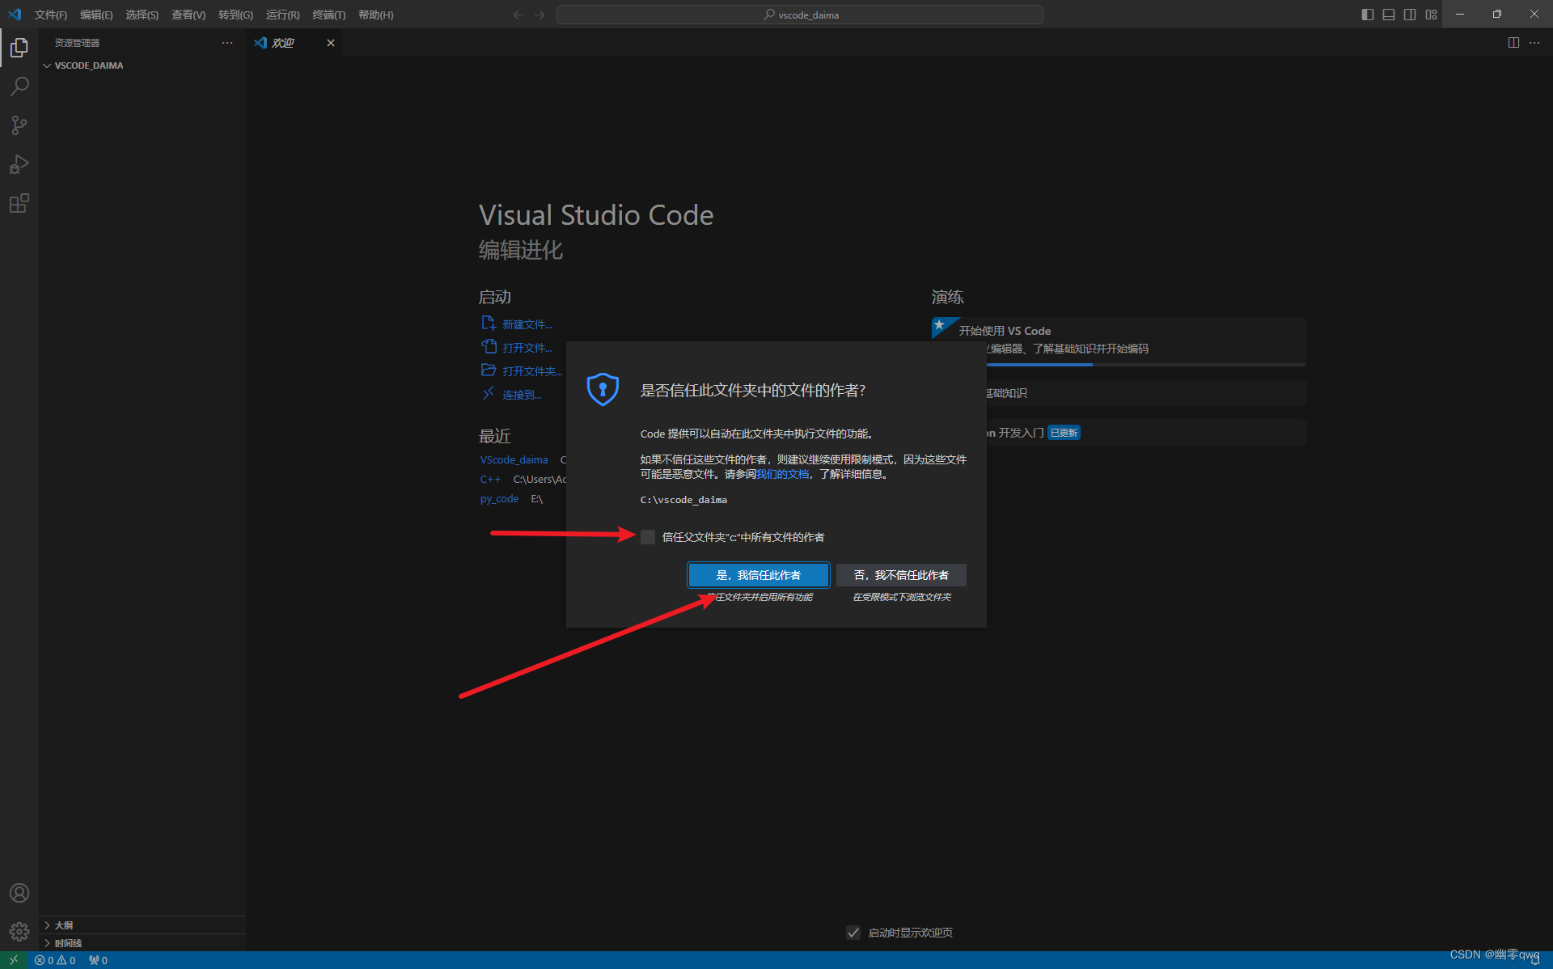Open the Search view in activity bar

click(x=19, y=87)
